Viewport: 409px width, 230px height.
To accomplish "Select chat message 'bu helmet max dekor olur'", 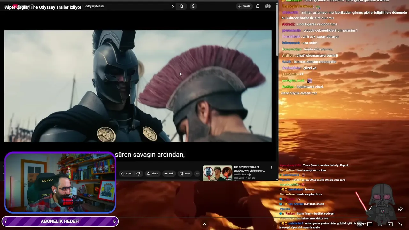I will (x=313, y=218).
